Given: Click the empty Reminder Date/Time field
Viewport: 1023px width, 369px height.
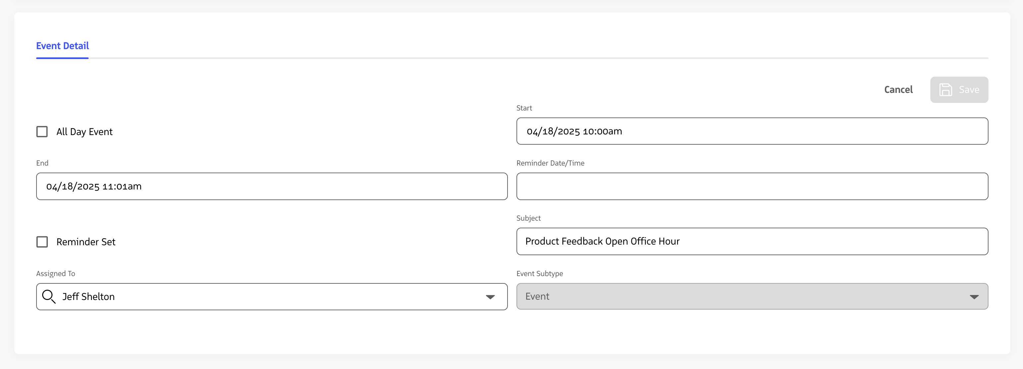Looking at the screenshot, I should (752, 186).
